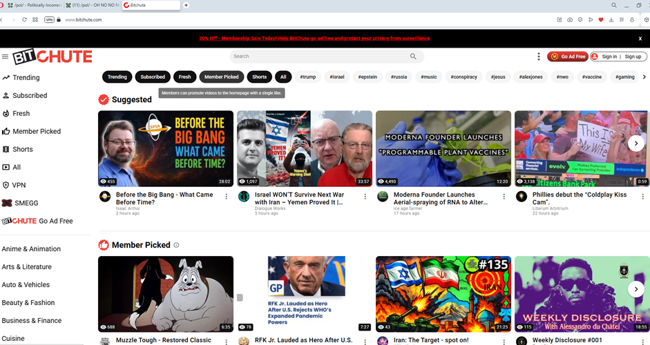Open Moderna Programmable Plant Vaccines thumbnail

tap(443, 148)
